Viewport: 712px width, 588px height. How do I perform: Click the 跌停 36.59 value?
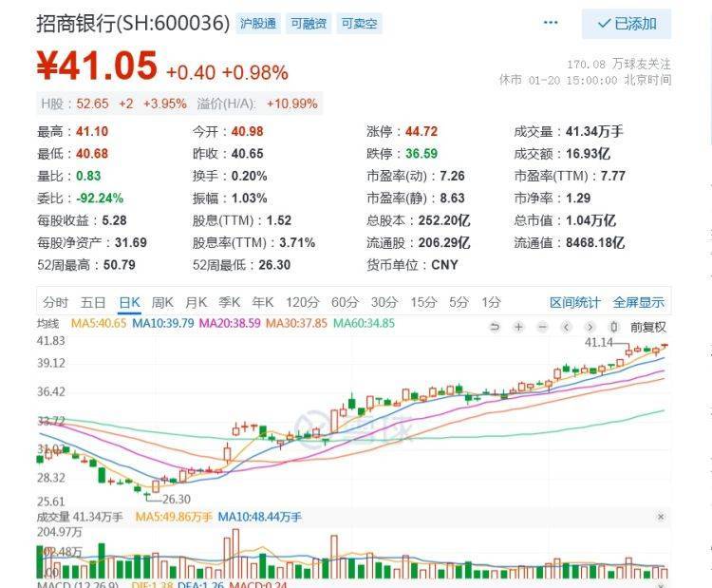422,154
